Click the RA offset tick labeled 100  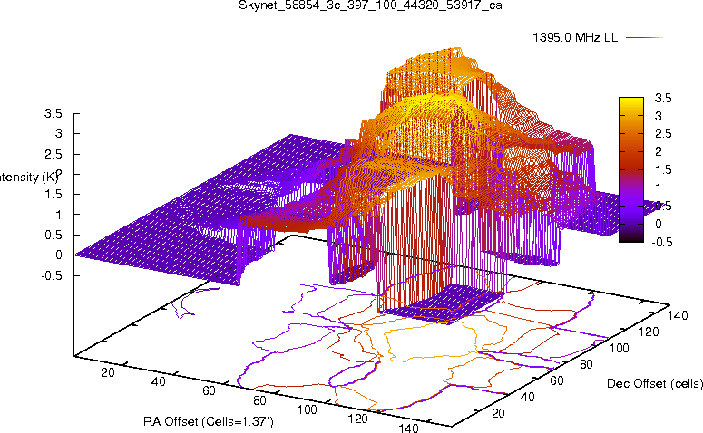[307, 409]
